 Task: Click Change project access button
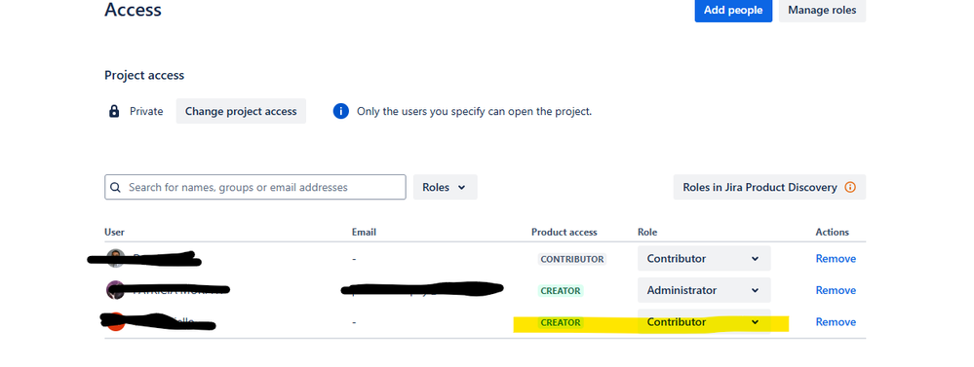241,112
